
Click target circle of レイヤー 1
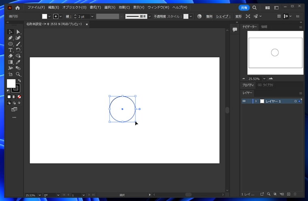(x=295, y=101)
